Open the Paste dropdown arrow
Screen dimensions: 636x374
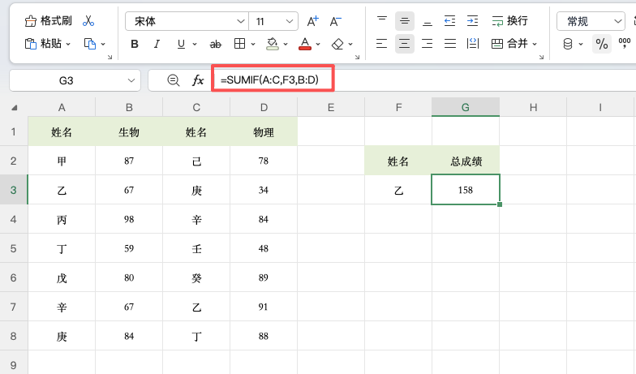[68, 44]
